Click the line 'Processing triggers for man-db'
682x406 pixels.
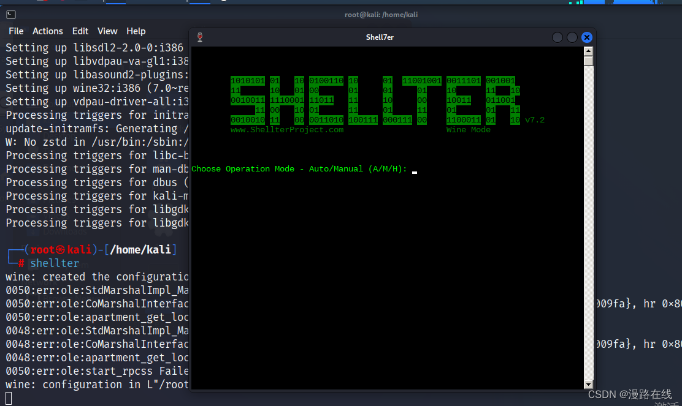pos(97,169)
